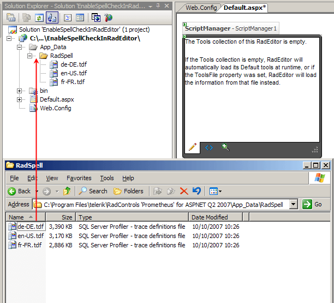Open the Tools menu in Explorer
The image size is (334, 303).
[x=107, y=178]
